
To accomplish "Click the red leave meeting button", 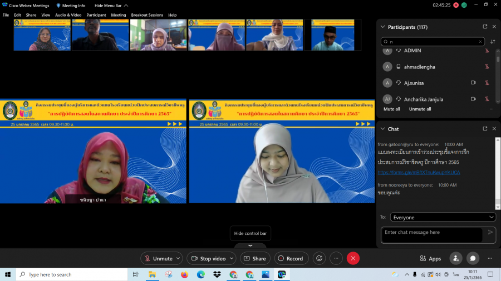I will [353, 258].
